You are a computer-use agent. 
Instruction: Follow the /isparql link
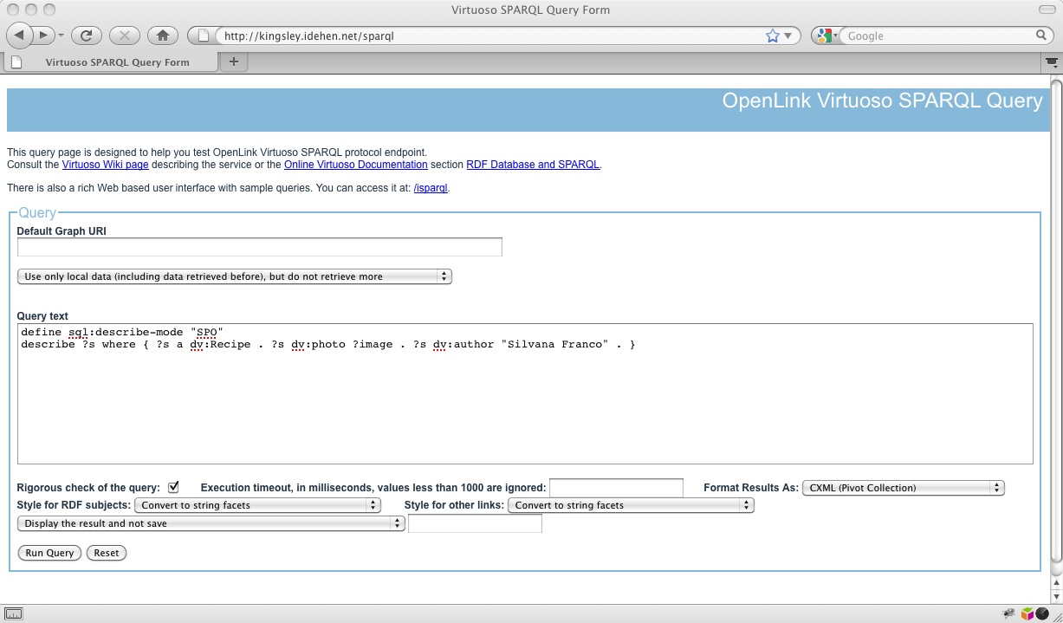click(x=431, y=188)
